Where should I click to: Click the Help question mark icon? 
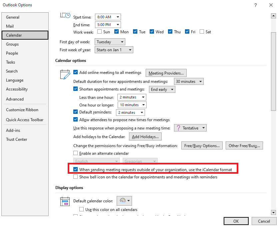point(255,5)
